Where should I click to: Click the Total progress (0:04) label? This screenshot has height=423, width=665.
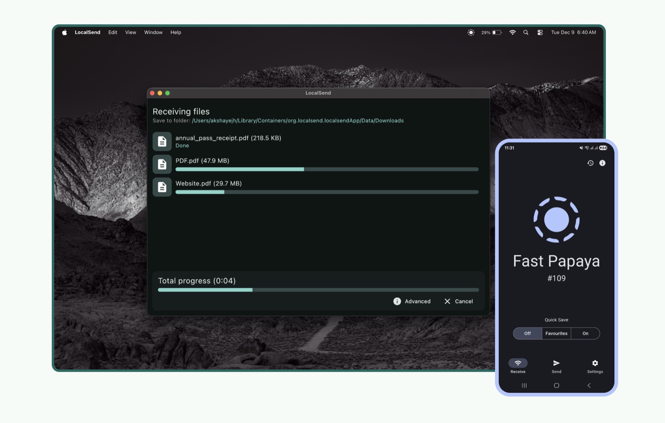pyautogui.click(x=197, y=281)
